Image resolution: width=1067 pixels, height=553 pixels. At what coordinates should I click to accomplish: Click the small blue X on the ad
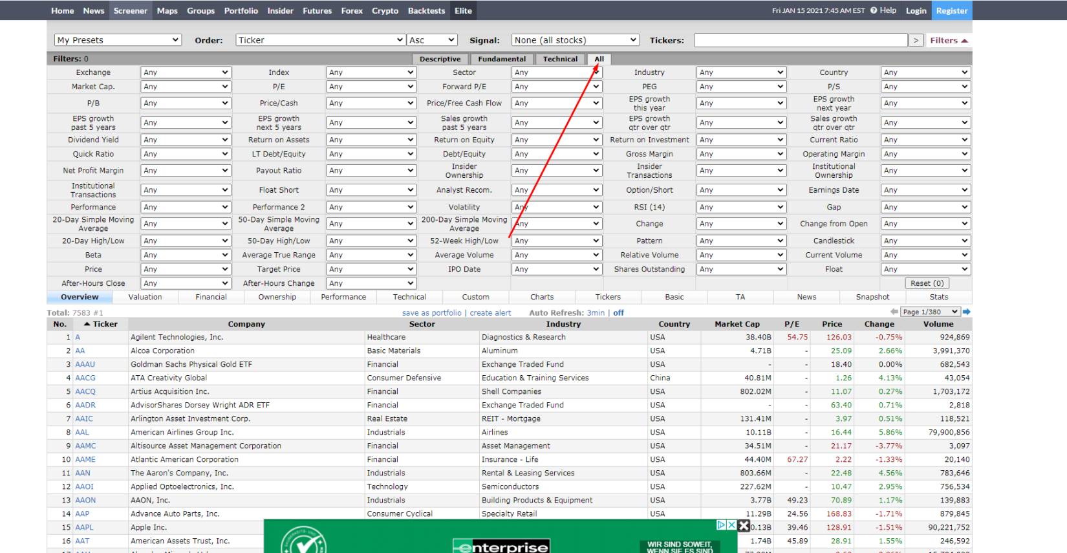(x=731, y=525)
